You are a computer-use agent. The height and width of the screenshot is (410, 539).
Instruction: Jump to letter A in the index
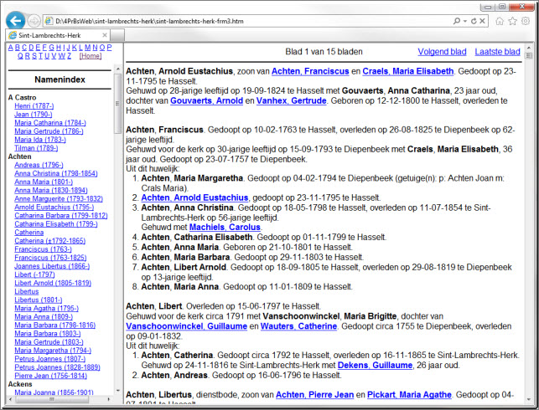click(x=10, y=48)
